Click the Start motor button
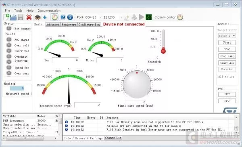The image size is (242, 147). tap(227, 42)
